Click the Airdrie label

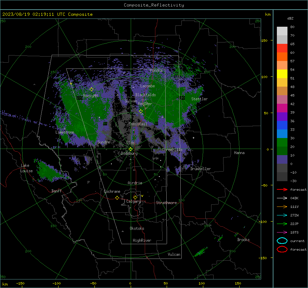tap(135, 183)
